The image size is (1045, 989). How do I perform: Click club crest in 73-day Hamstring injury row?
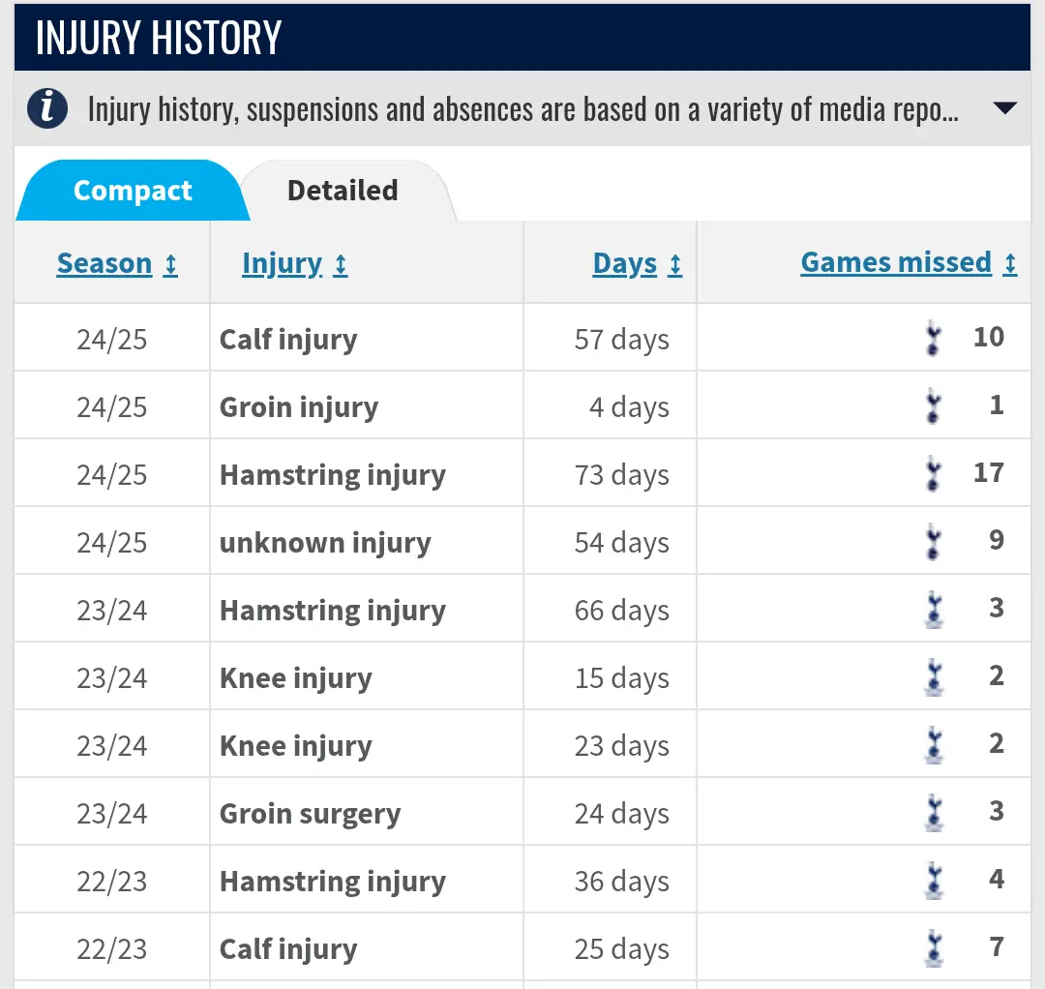click(x=933, y=474)
